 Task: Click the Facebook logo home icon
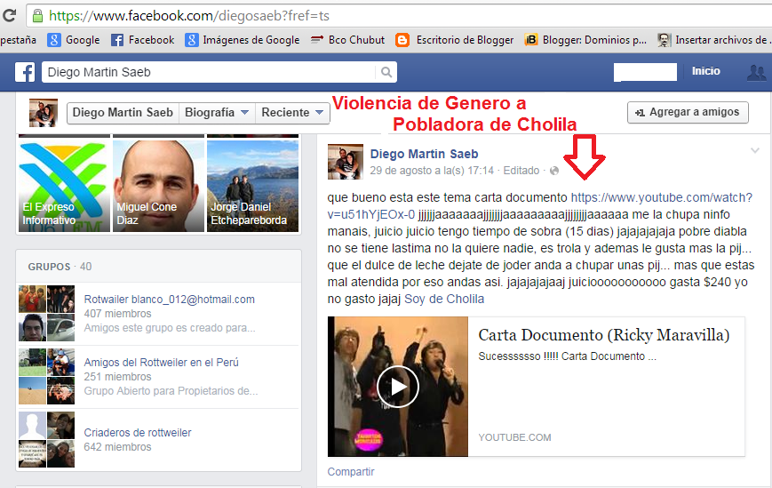[x=25, y=72]
